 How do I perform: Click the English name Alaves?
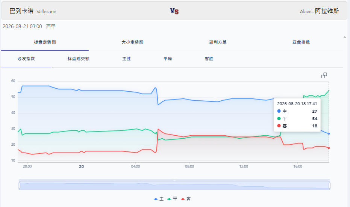pyautogui.click(x=307, y=12)
